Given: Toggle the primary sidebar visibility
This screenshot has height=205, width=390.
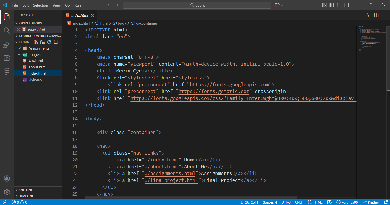Looking at the screenshot, I should (x=331, y=5).
